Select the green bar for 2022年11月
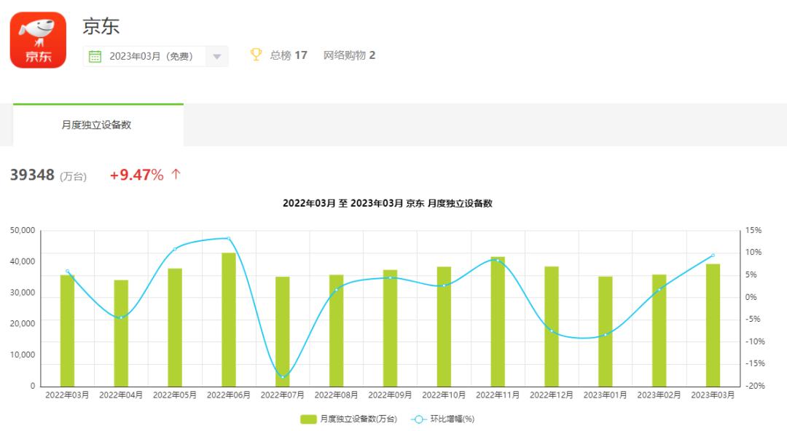This screenshot has width=787, height=431. (x=498, y=320)
